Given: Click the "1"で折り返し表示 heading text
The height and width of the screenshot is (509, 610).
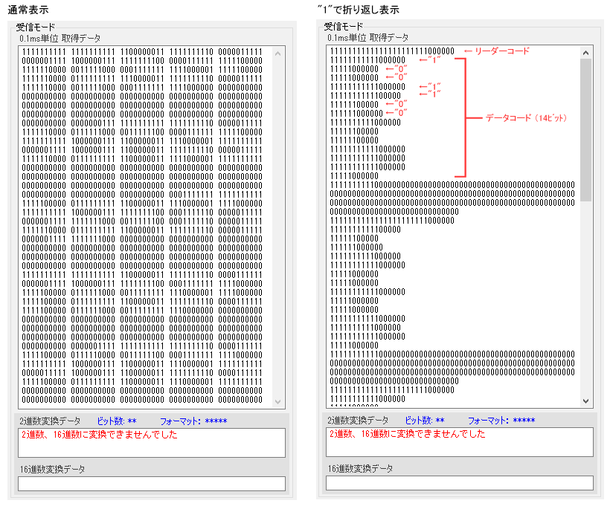Looking at the screenshot, I should pyautogui.click(x=357, y=10).
